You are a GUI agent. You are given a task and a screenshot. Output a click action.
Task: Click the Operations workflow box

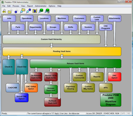(27, 18)
